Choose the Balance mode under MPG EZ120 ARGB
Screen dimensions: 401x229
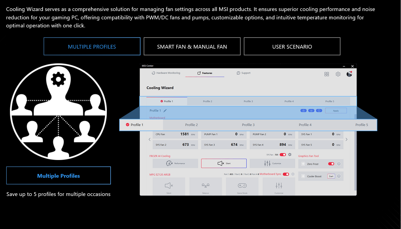(x=206, y=186)
